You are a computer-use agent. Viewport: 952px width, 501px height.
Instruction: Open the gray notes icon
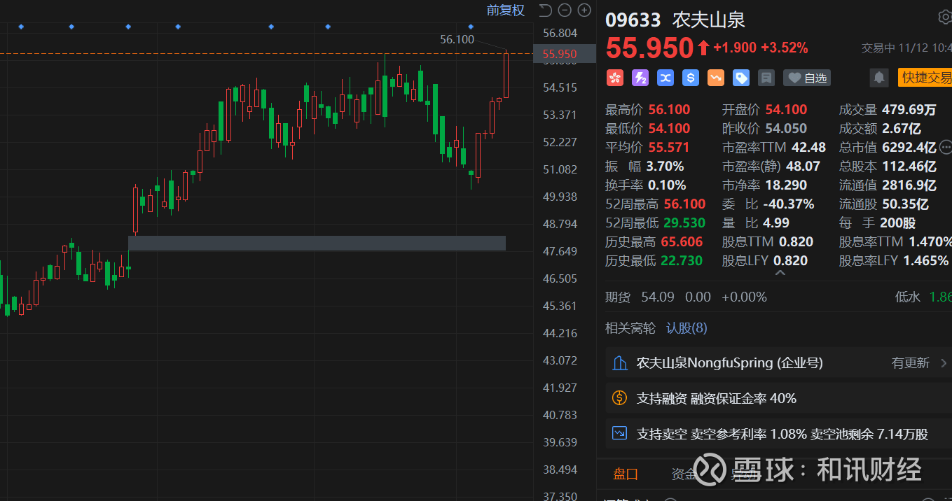pyautogui.click(x=766, y=78)
